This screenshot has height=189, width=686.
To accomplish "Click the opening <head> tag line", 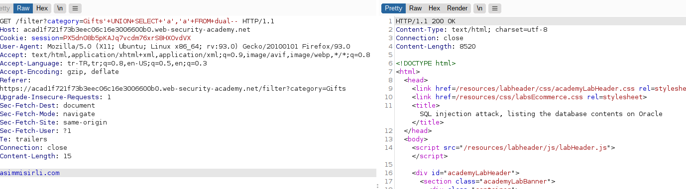I will click(x=416, y=80).
